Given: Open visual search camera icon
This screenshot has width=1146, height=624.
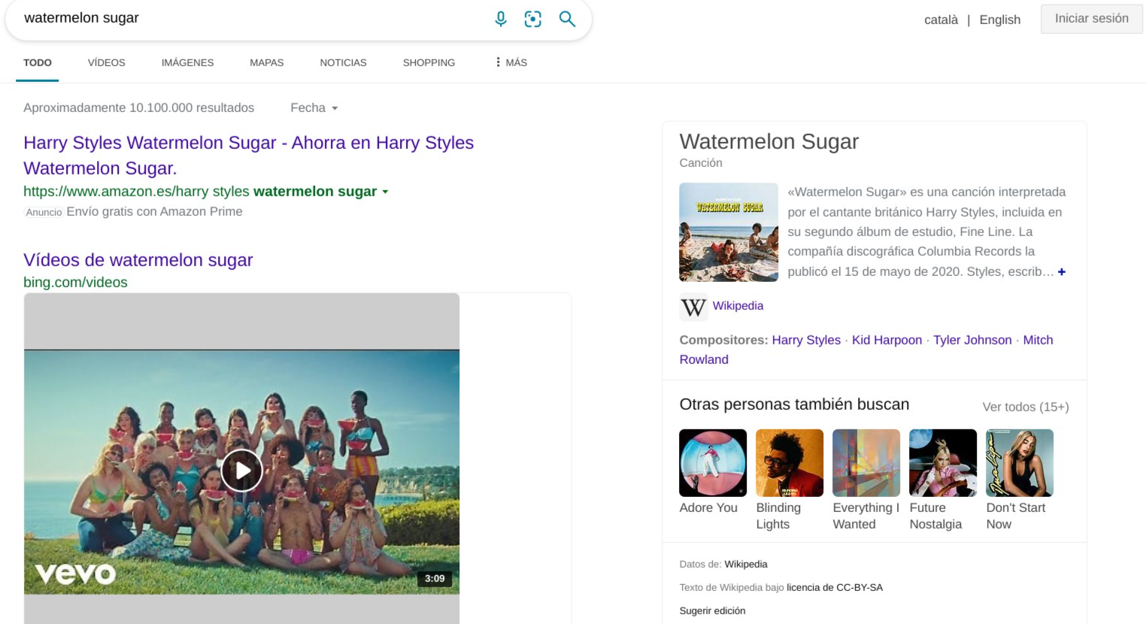Looking at the screenshot, I should pos(532,19).
